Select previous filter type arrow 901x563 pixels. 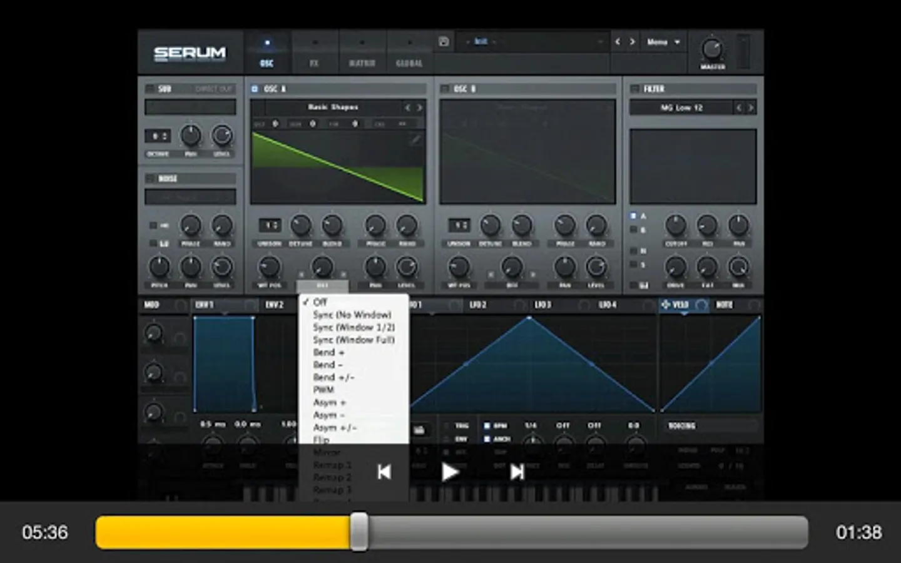coord(738,108)
